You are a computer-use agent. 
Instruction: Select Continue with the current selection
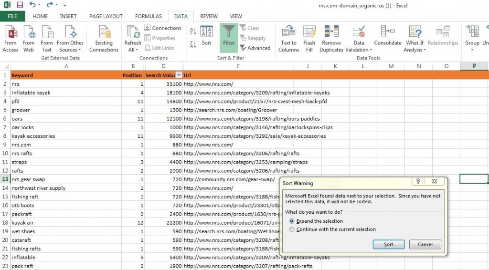332,229
